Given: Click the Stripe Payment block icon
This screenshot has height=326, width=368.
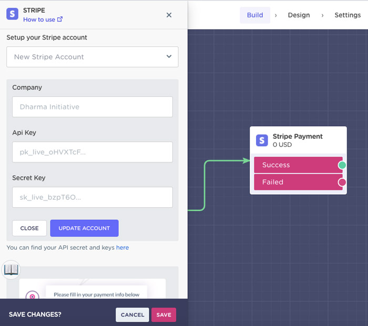Looking at the screenshot, I should pos(262,140).
